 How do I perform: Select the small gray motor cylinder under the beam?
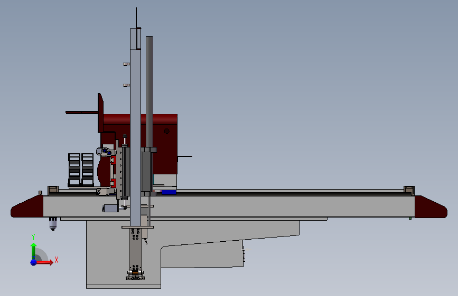point(111,209)
